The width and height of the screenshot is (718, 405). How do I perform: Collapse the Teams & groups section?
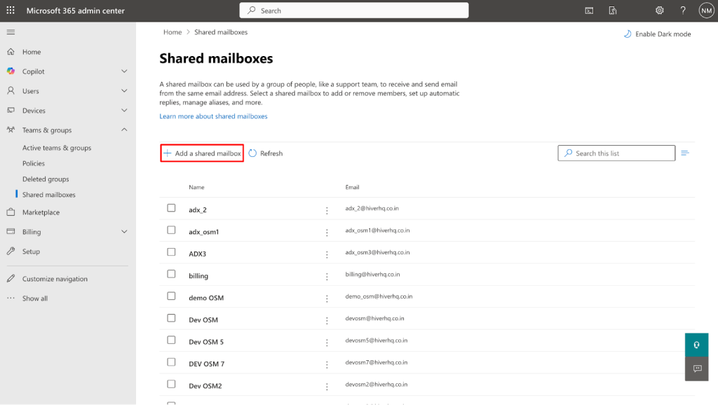(x=124, y=130)
